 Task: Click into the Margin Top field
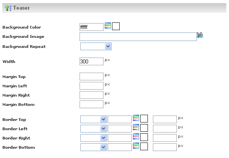(x=92, y=76)
